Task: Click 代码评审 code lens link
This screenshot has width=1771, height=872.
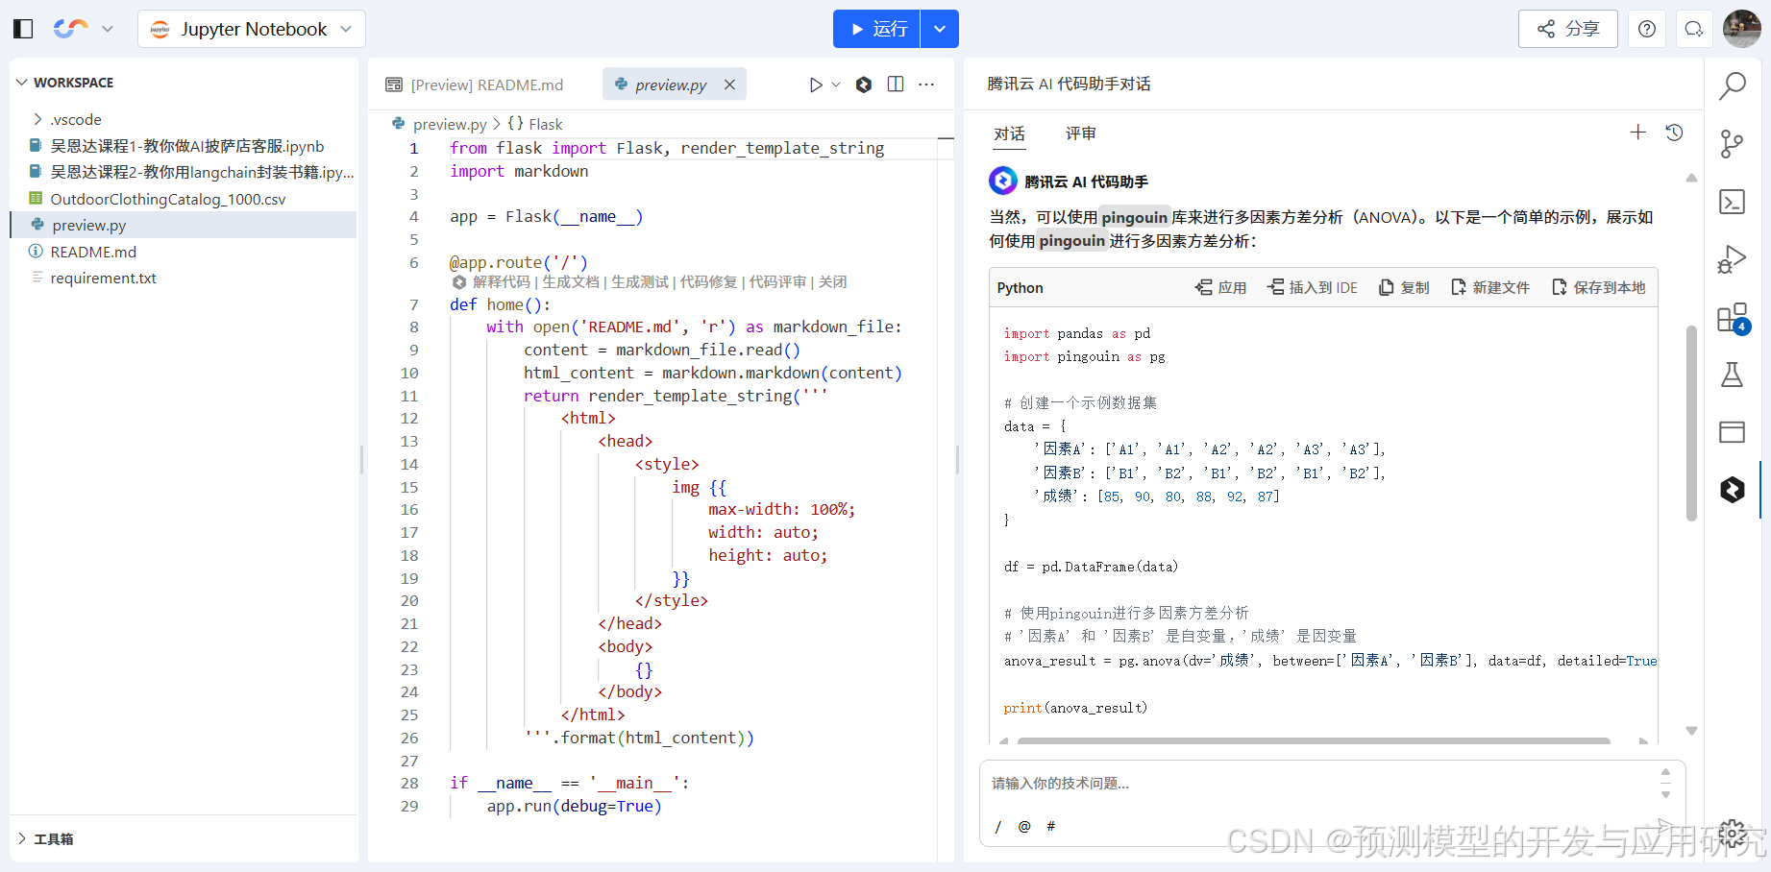Action: click(778, 281)
